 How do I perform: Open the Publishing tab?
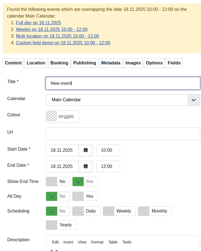point(85,63)
